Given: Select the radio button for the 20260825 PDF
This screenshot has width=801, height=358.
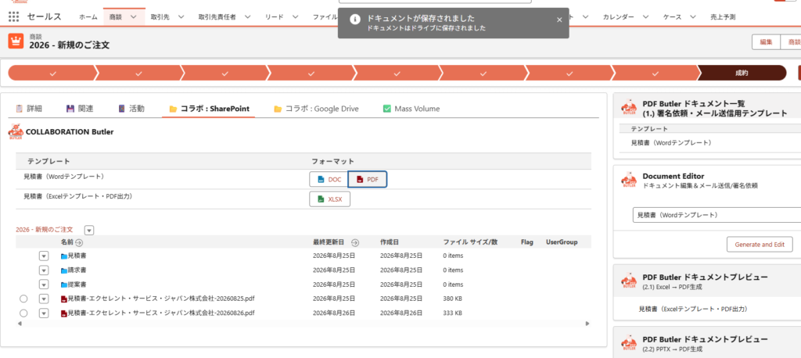Looking at the screenshot, I should (23, 299).
